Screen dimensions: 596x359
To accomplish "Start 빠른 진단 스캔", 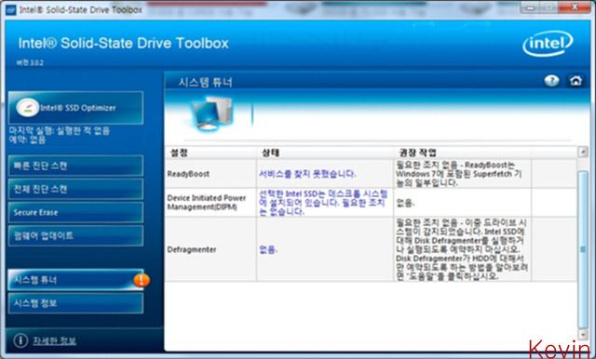I will tap(75, 166).
